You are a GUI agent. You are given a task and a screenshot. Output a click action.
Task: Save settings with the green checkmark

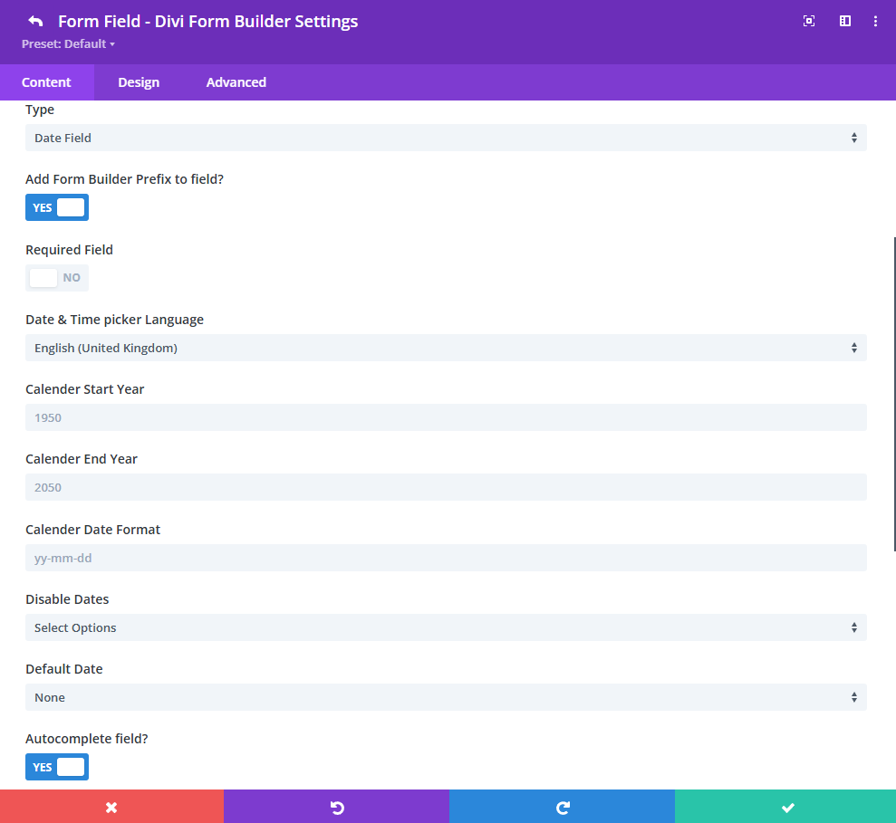coord(785,806)
